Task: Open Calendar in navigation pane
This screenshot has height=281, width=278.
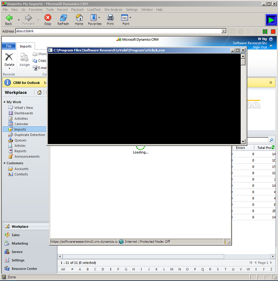Action: [21, 124]
